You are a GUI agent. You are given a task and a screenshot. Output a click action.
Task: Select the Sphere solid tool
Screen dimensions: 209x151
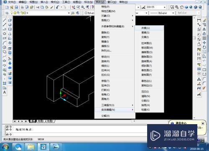tap(10, 25)
